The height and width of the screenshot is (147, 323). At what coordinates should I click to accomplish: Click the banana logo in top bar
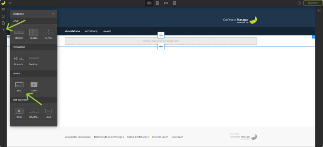point(3,3)
